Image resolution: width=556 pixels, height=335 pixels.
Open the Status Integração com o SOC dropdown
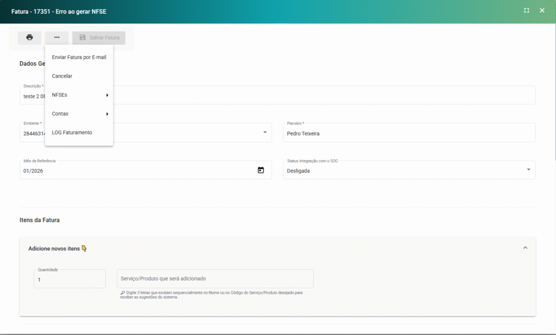point(528,170)
